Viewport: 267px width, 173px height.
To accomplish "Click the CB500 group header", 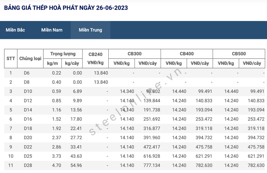I will pyautogui.click(x=239, y=54).
